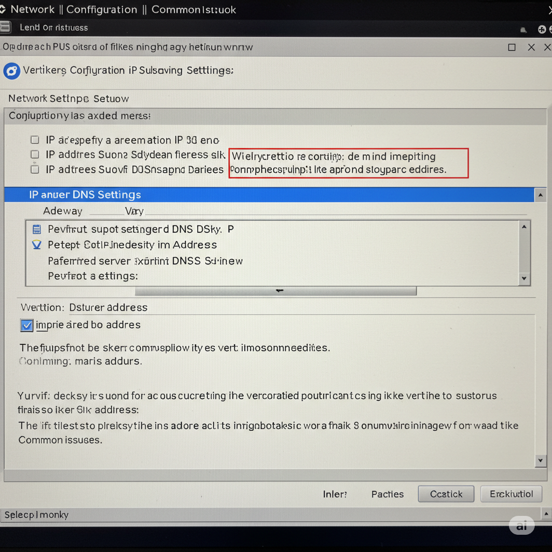Collapse IP DNS Settings section arrow
The width and height of the screenshot is (552, 552).
coord(540,195)
